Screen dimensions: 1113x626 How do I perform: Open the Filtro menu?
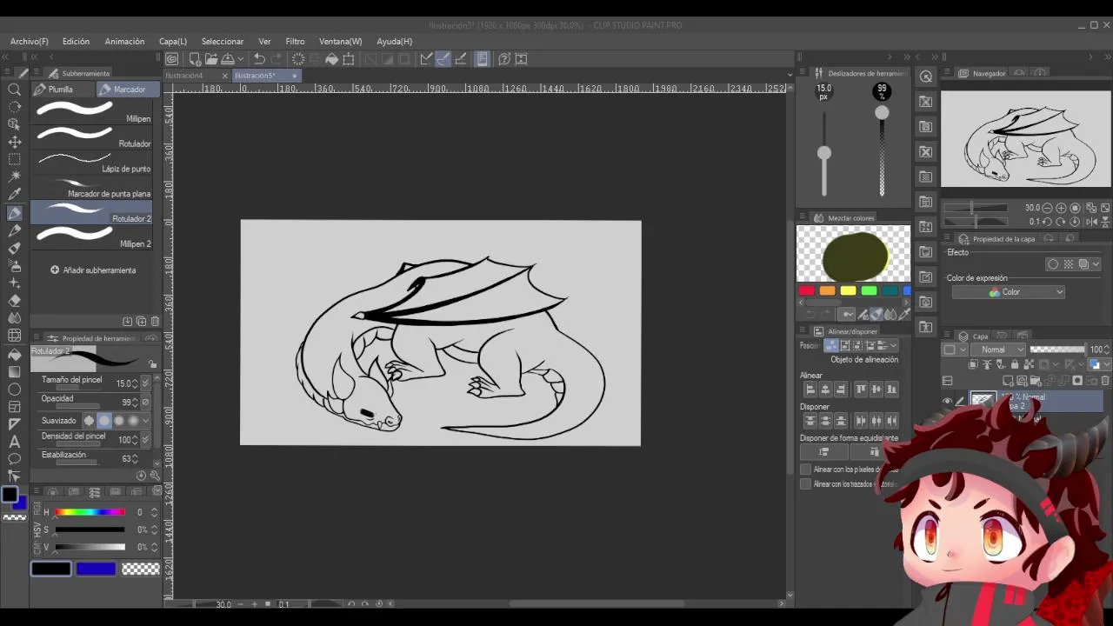tap(296, 41)
